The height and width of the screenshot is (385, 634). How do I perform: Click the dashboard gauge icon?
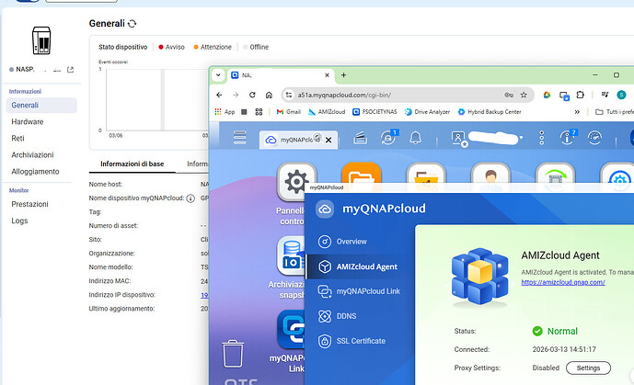[594, 139]
